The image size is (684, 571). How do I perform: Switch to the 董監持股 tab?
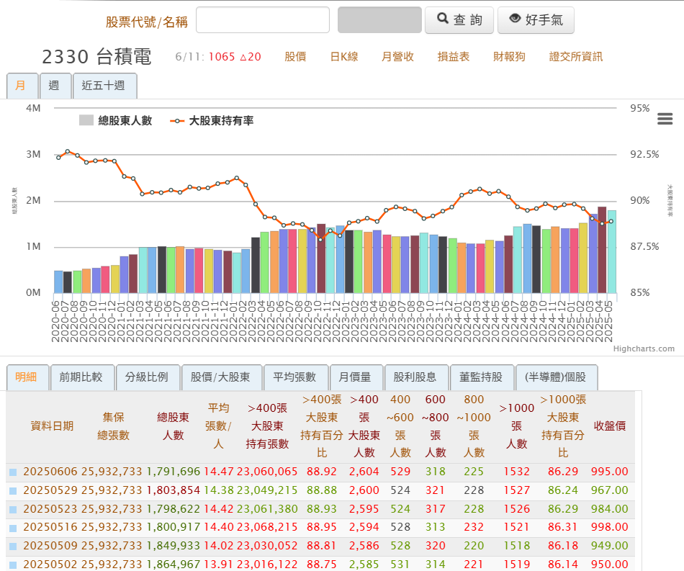coord(482,377)
